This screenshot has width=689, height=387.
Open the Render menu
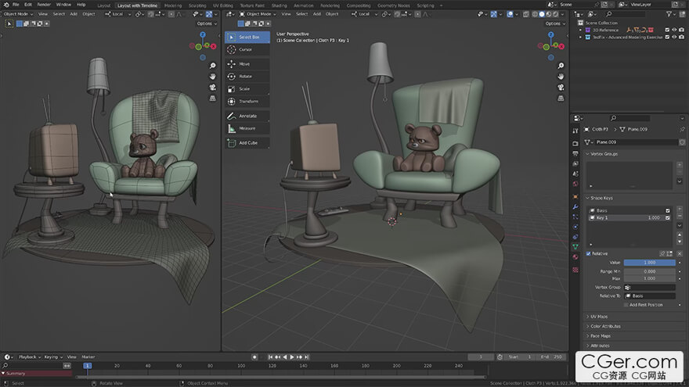pyautogui.click(x=44, y=5)
